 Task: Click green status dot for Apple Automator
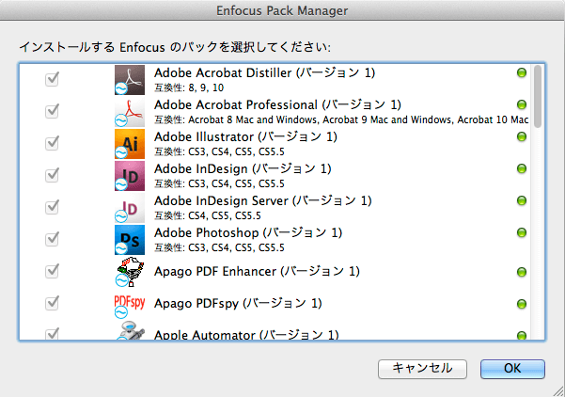tap(522, 336)
